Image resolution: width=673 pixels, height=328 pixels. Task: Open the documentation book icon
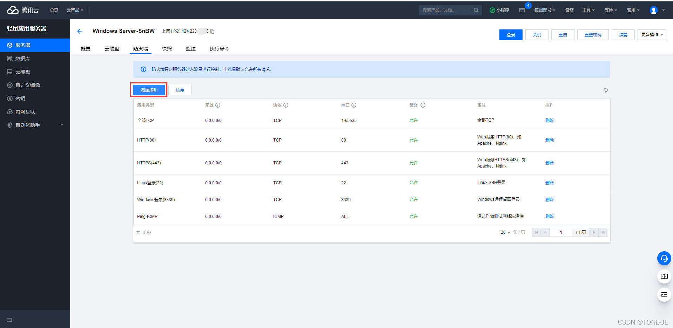click(664, 276)
